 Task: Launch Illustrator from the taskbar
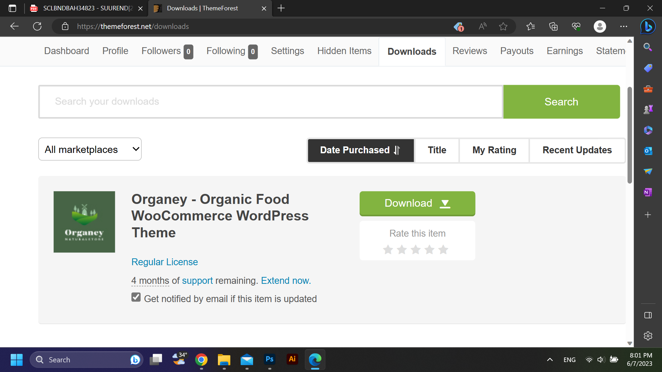292,360
